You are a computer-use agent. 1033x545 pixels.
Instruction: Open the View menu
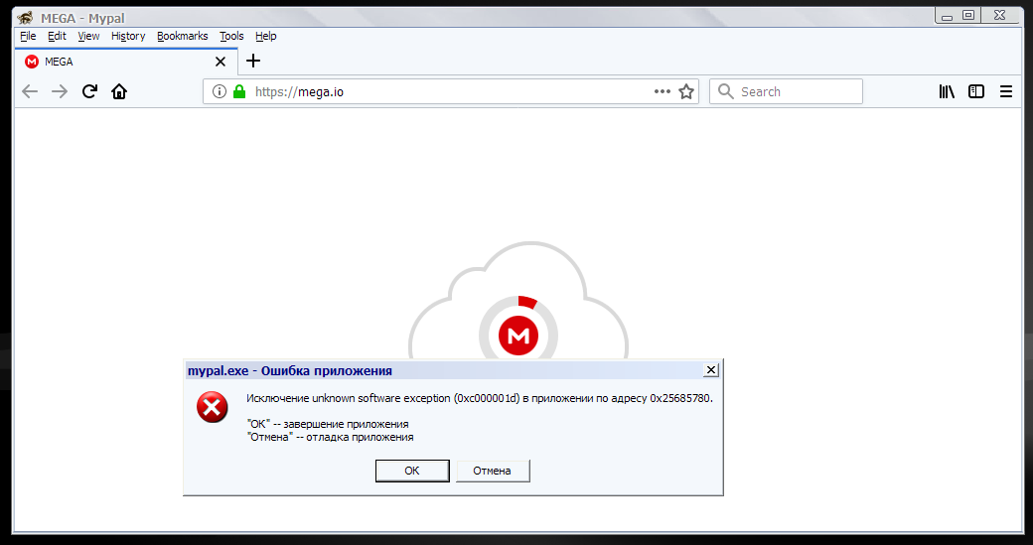(x=88, y=36)
